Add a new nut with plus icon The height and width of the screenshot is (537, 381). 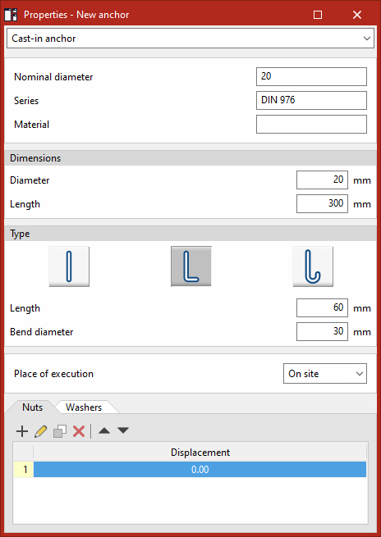[22, 431]
